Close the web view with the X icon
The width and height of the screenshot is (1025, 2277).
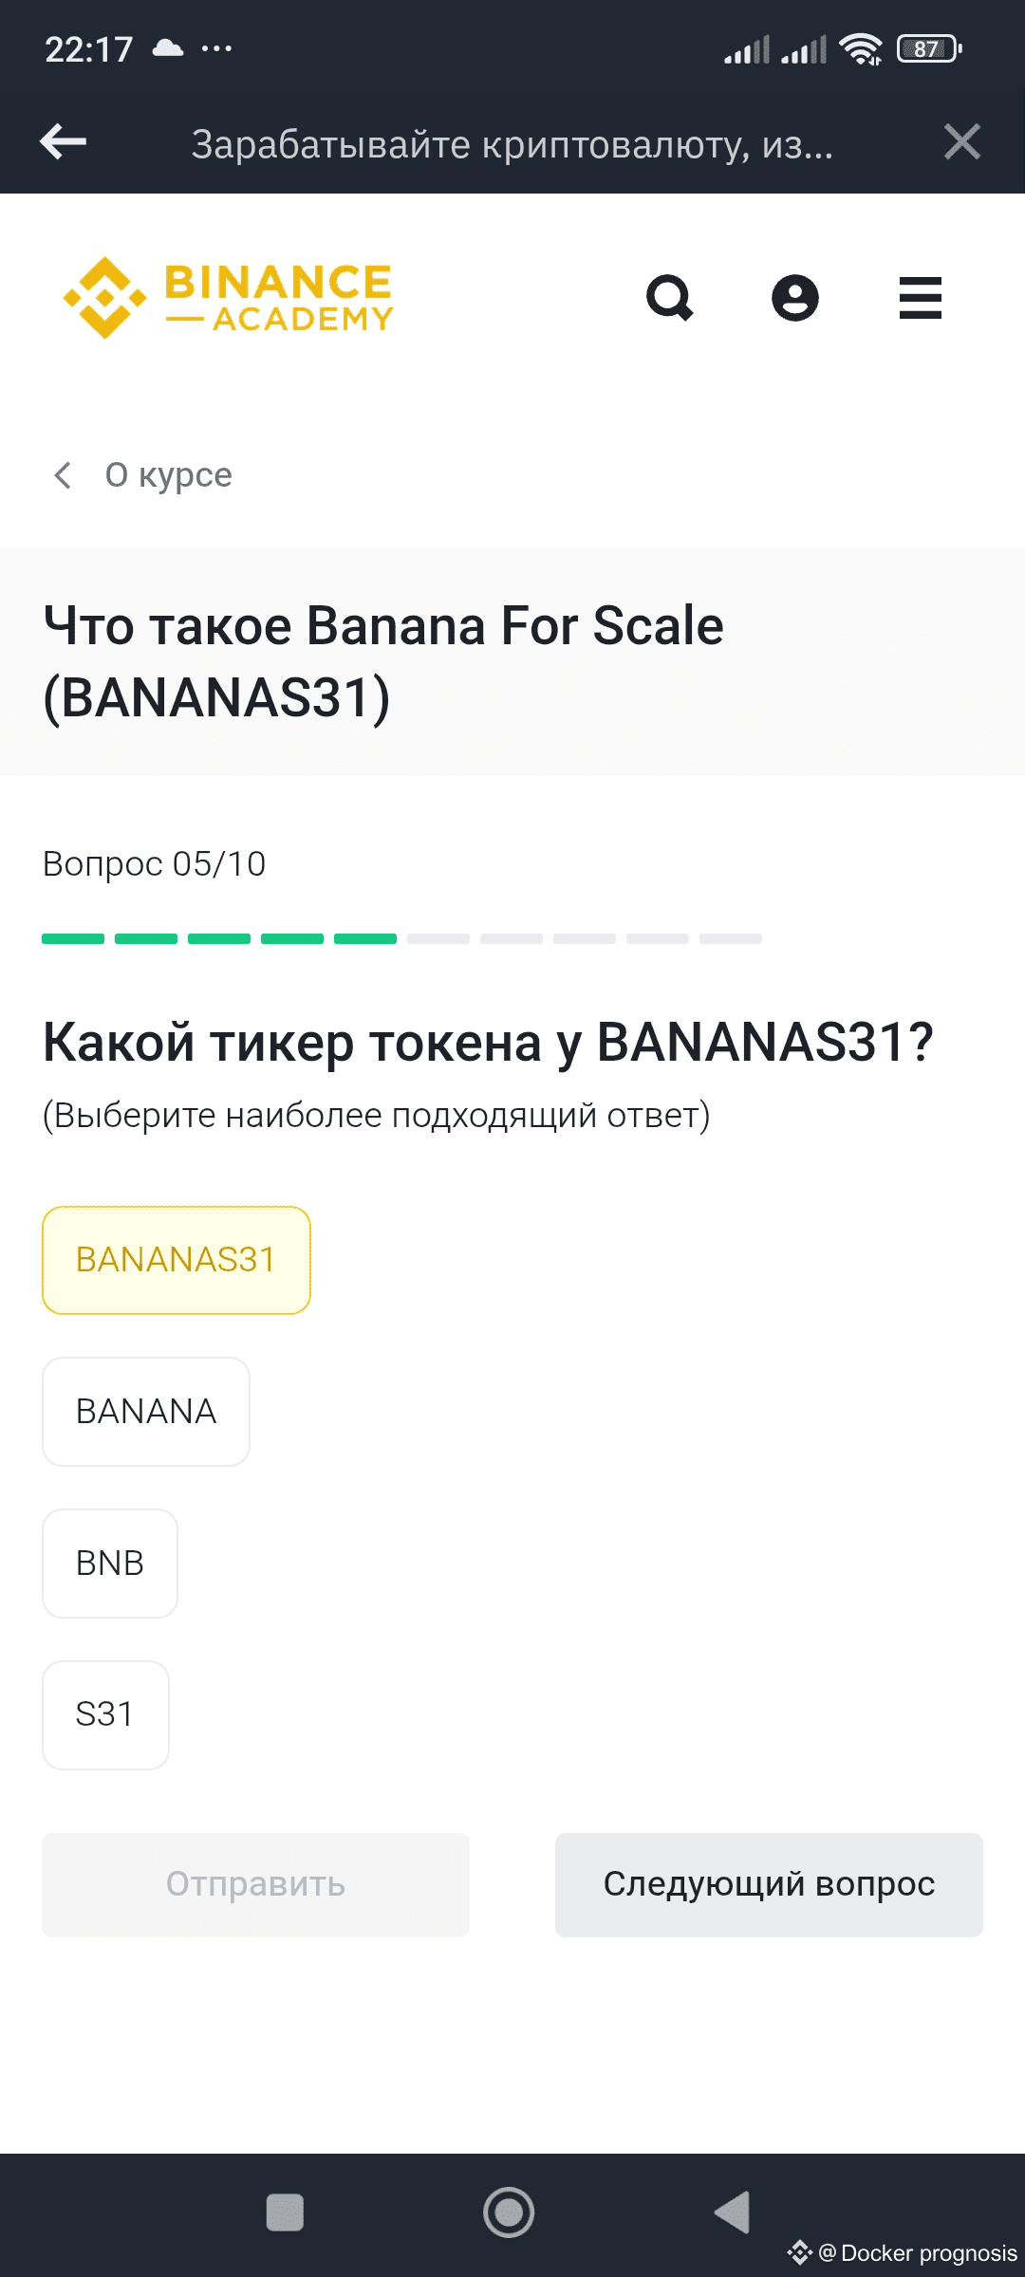(961, 142)
